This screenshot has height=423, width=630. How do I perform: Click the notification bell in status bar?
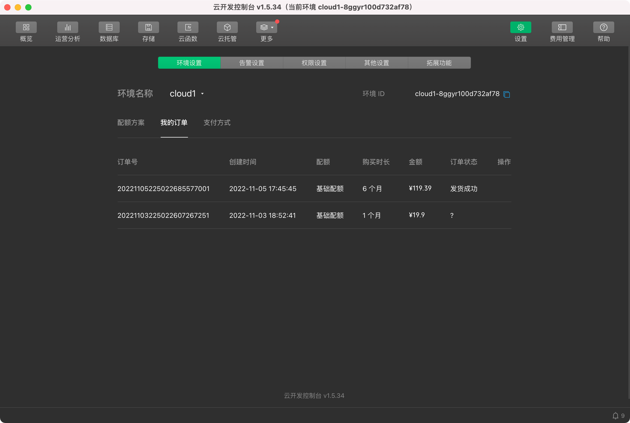click(x=615, y=416)
